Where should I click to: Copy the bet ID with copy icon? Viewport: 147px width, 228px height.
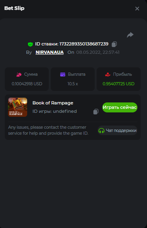pyautogui.click(x=114, y=44)
